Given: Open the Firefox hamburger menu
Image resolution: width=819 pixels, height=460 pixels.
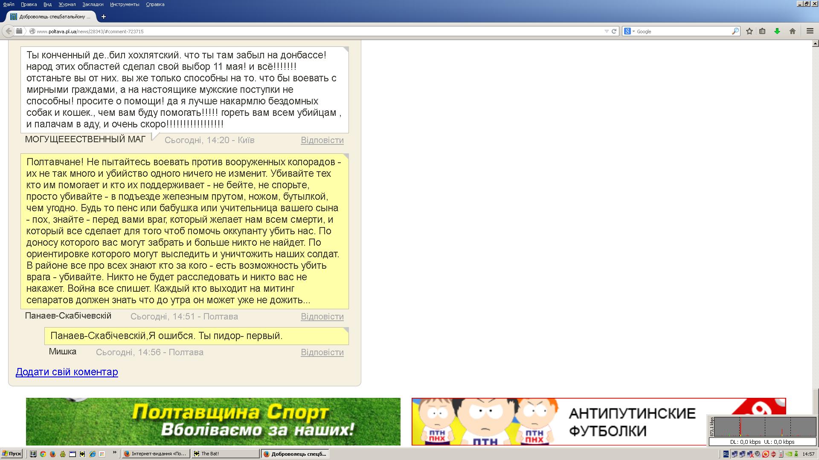Looking at the screenshot, I should click(810, 31).
